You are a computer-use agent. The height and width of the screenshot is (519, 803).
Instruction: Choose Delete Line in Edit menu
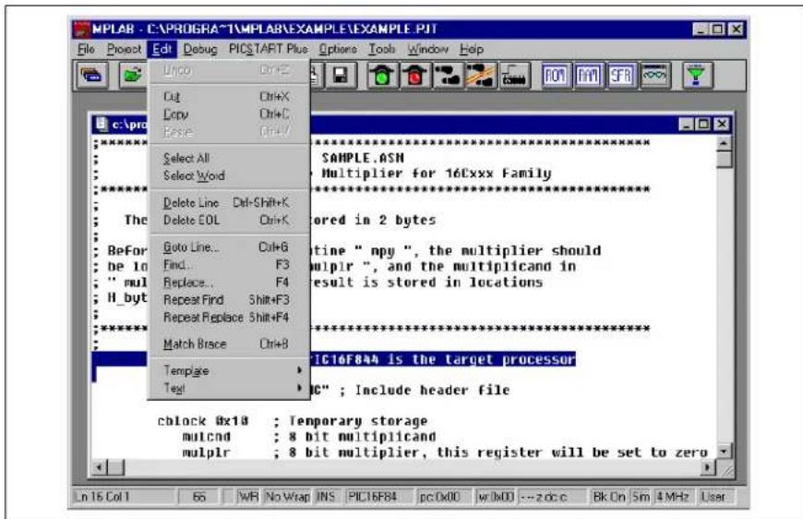click(228, 203)
